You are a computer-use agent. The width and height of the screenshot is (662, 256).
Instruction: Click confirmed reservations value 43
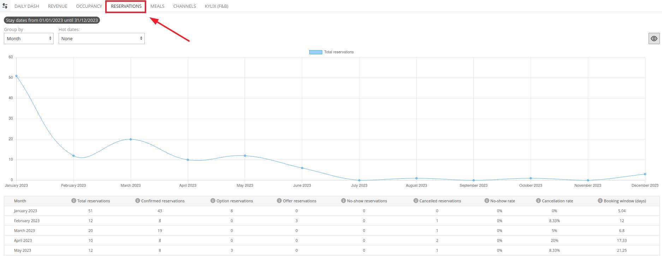[x=160, y=211]
